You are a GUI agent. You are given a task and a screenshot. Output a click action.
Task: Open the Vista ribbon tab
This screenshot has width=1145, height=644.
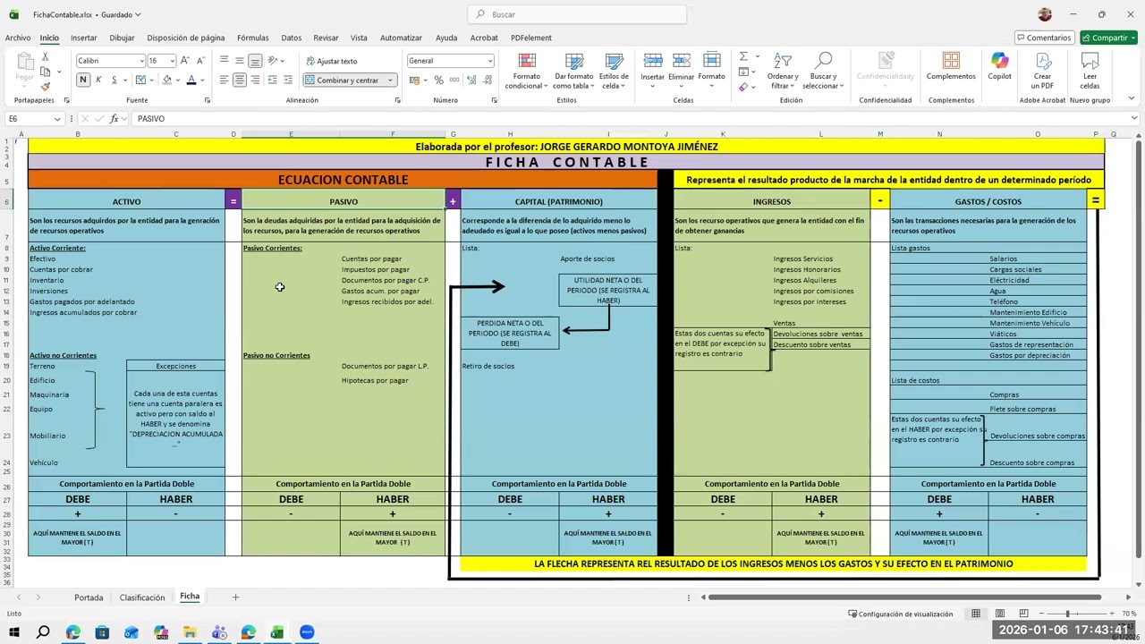(359, 38)
